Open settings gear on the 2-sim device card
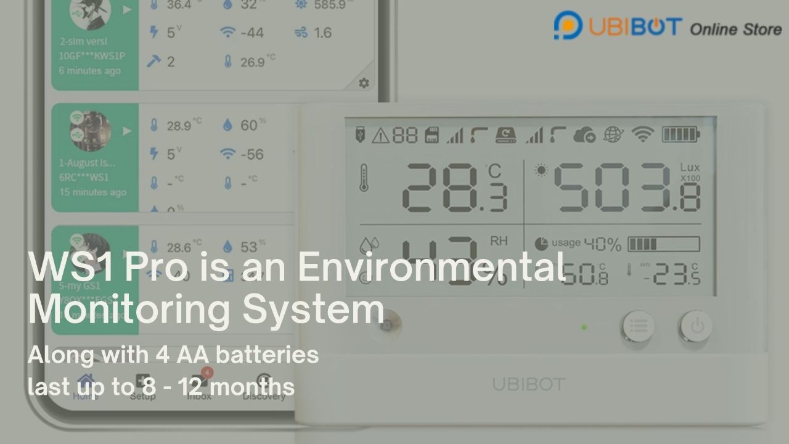 (364, 83)
